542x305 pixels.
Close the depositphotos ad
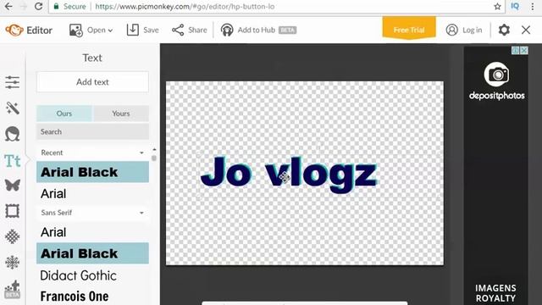[x=524, y=51]
